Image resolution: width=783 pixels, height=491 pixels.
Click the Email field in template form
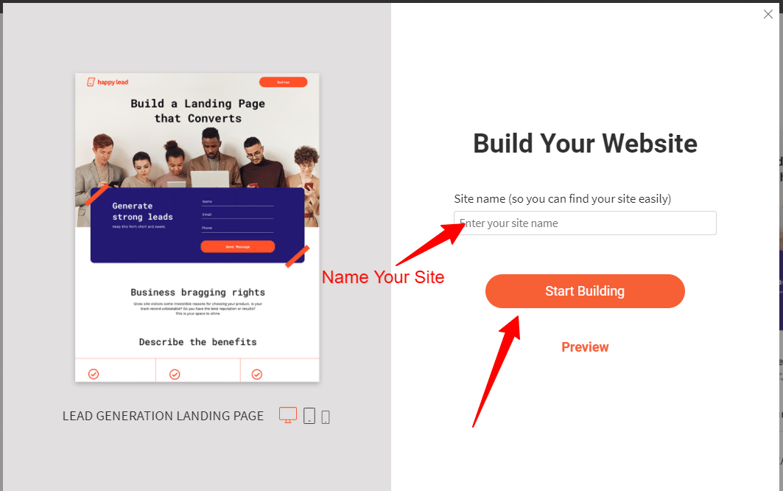click(237, 215)
